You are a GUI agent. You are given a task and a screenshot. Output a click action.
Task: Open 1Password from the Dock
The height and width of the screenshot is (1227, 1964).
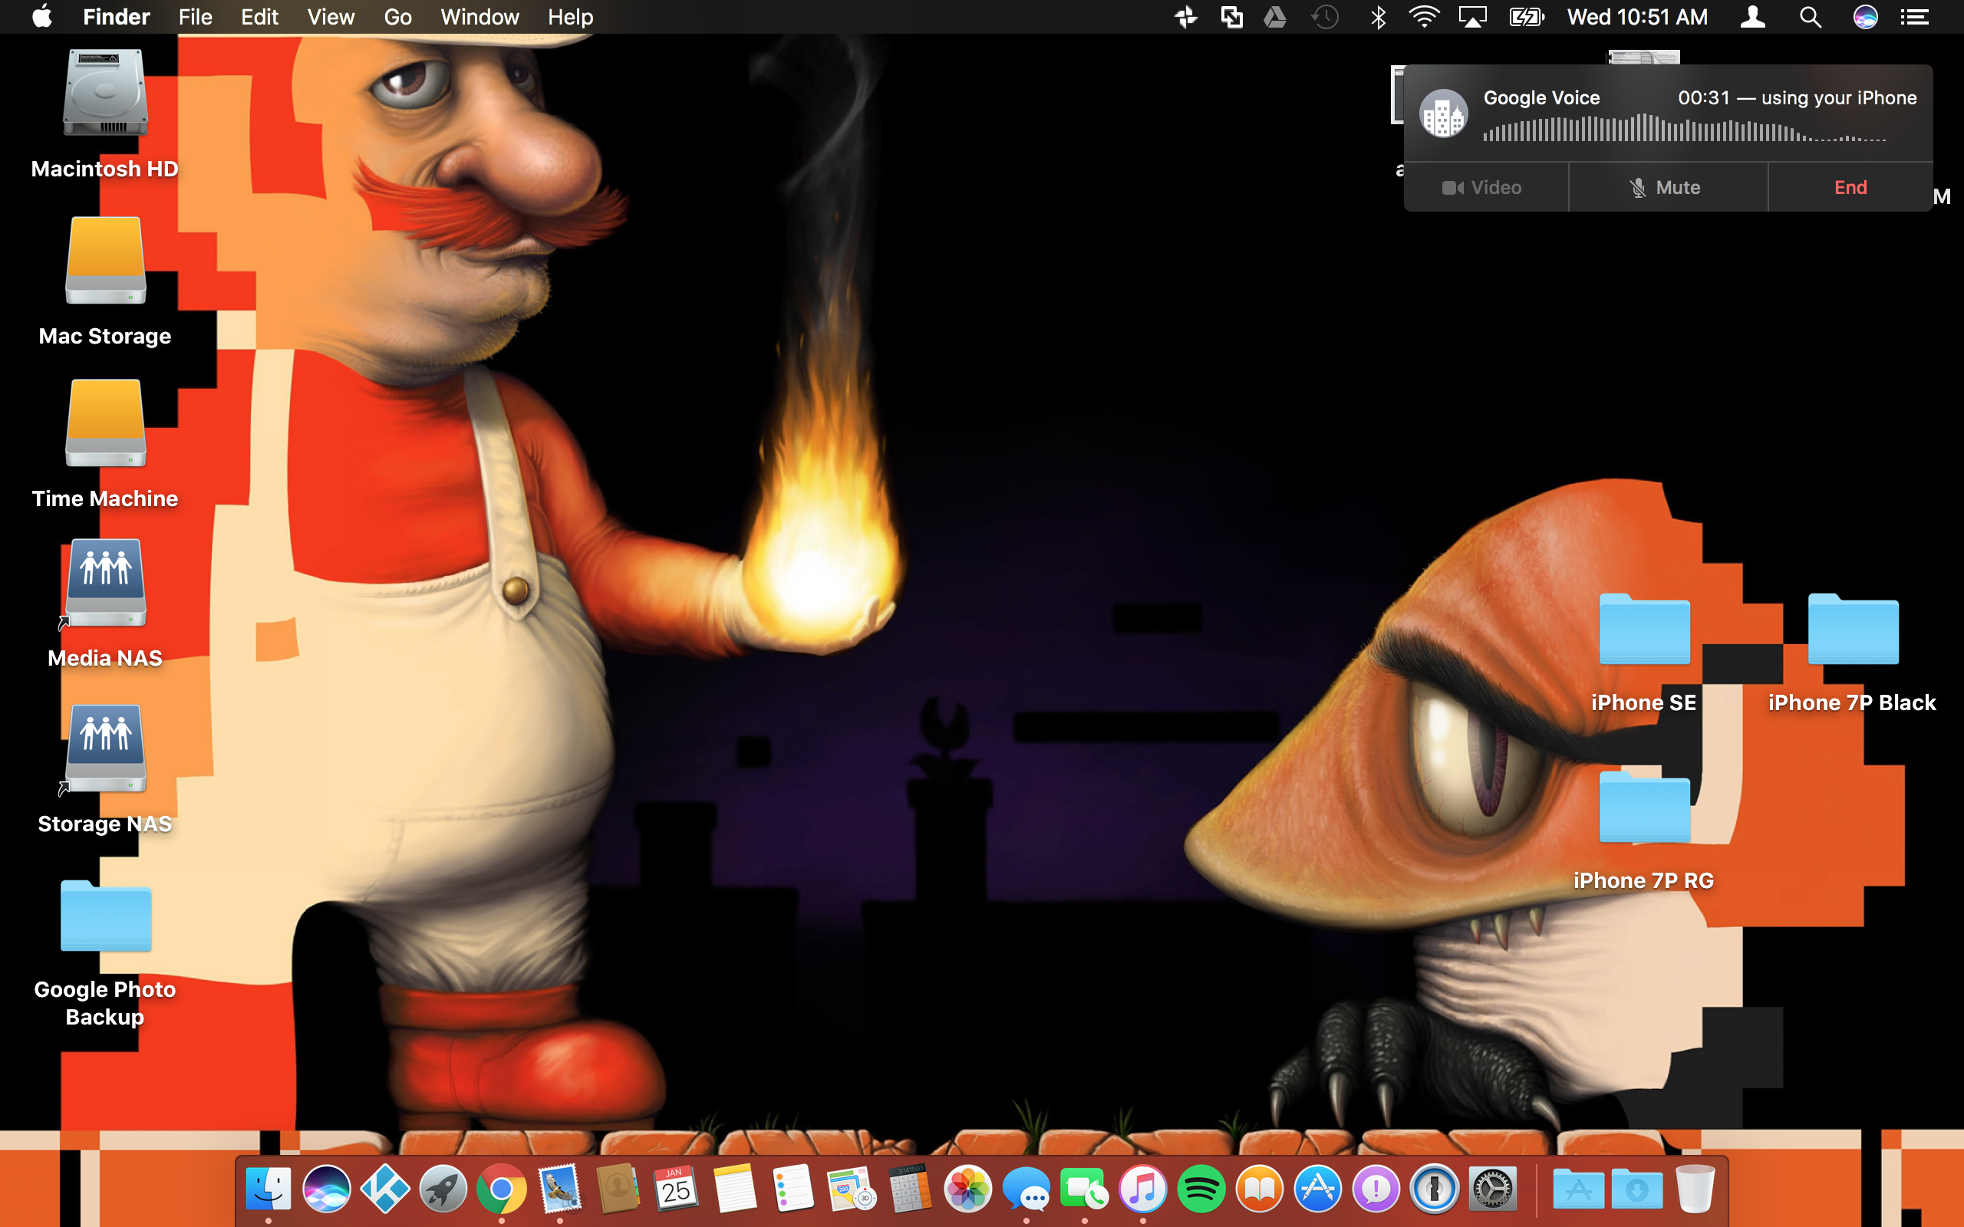tap(1434, 1189)
